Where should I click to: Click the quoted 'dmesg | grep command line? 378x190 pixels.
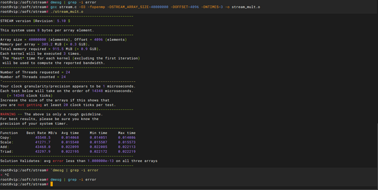click(x=74, y=170)
